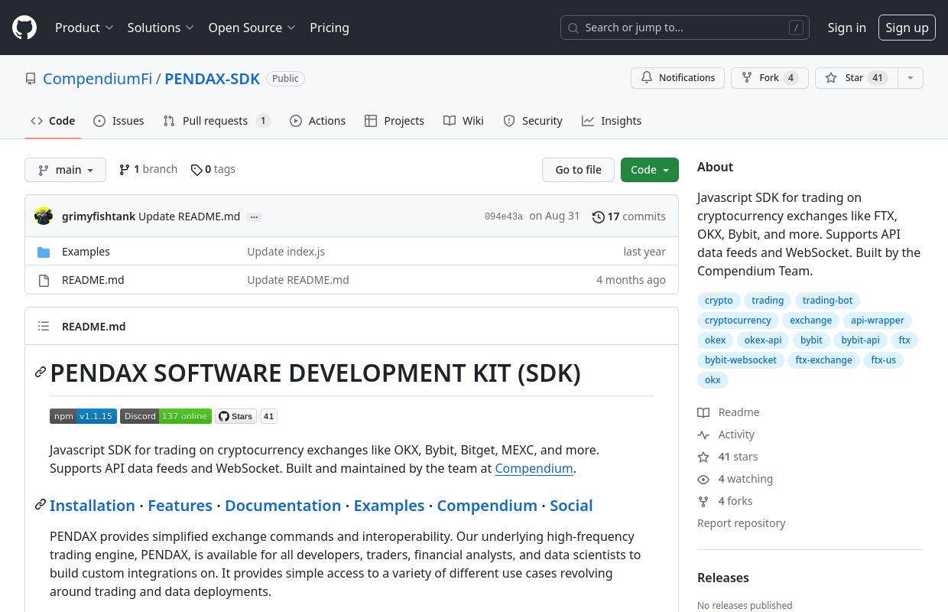The height and width of the screenshot is (612, 948).
Task: Jump to the Installation section
Action: pos(93,506)
